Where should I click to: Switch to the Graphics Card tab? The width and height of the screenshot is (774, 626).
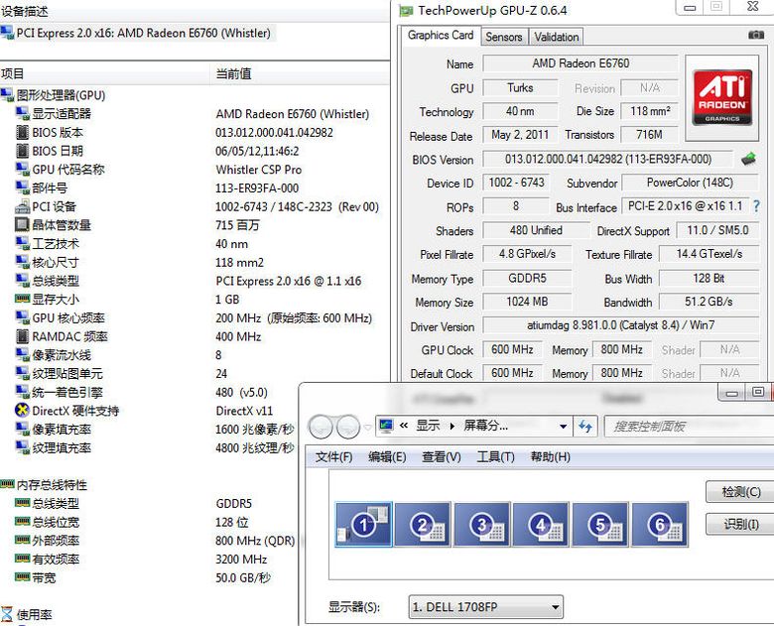(x=441, y=35)
